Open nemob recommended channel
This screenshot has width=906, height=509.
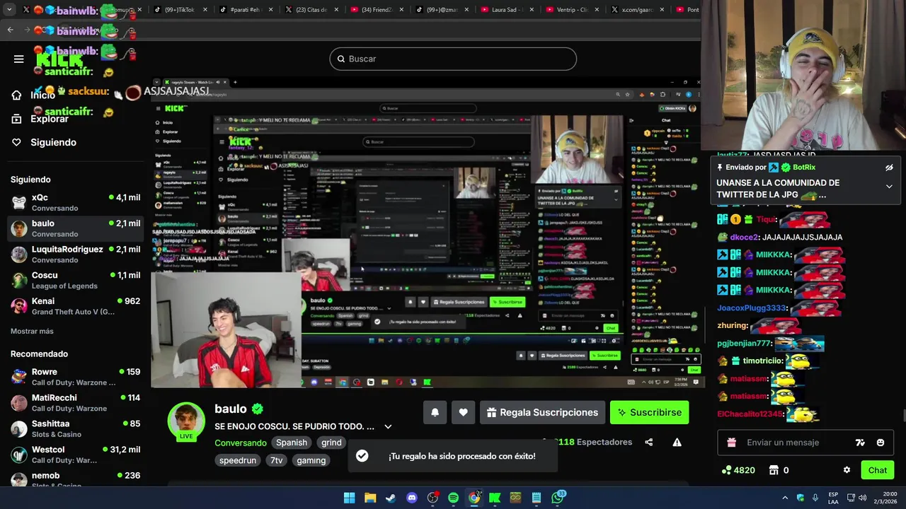[x=76, y=479]
